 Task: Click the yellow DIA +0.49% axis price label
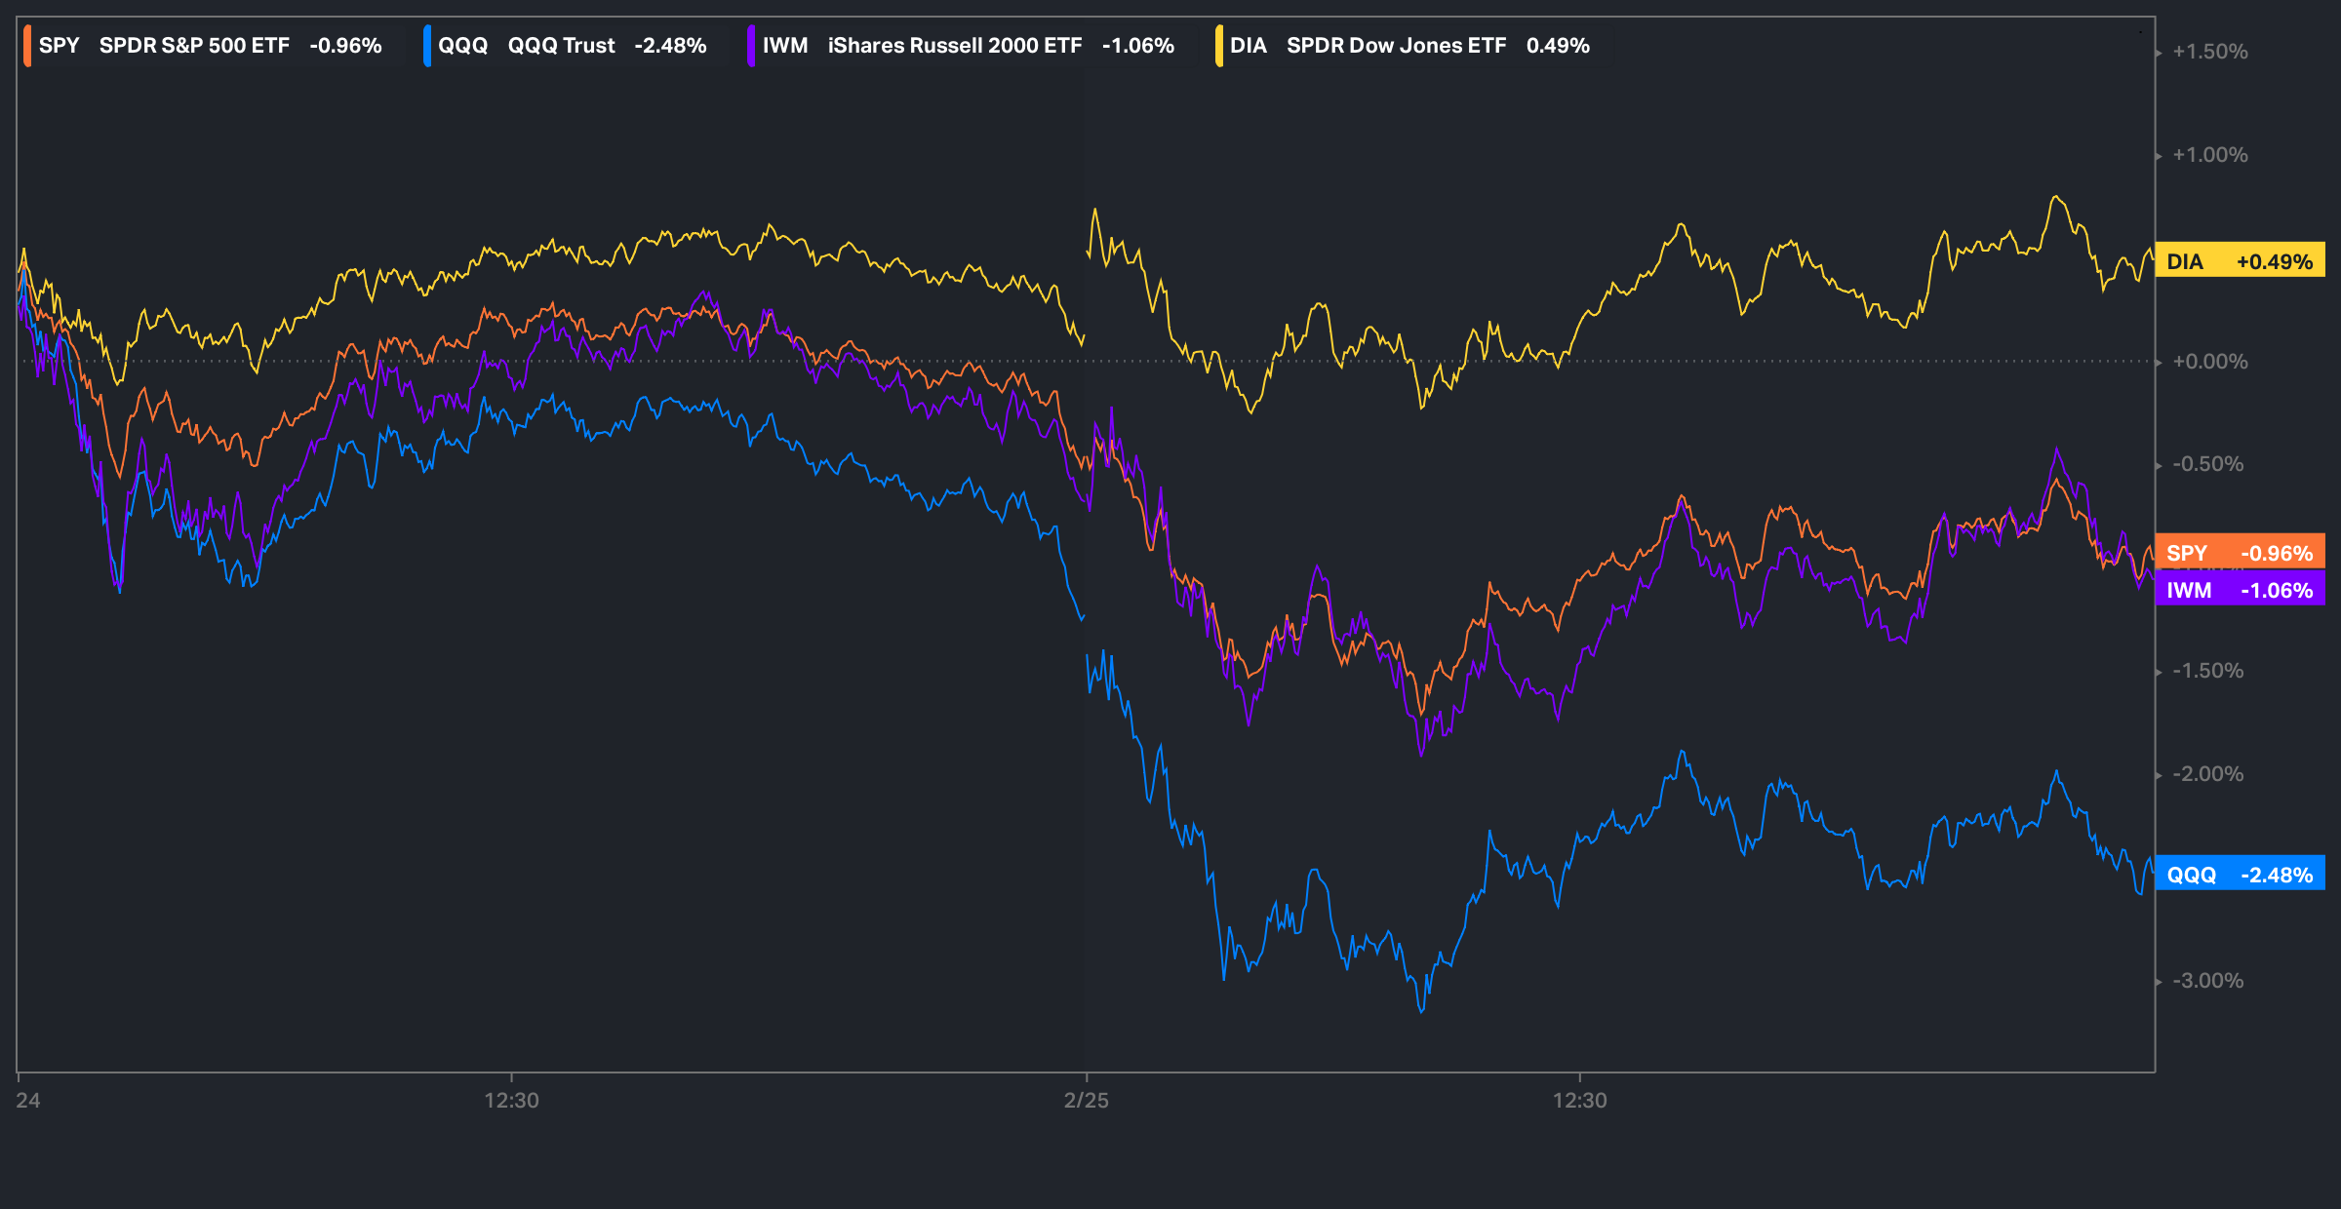[x=2240, y=261]
